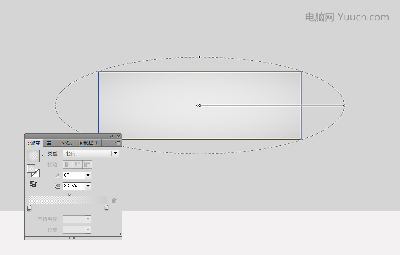This screenshot has height=255, width=400.
Task: Collapse the panel with double-arrow icon
Action: (x=112, y=137)
